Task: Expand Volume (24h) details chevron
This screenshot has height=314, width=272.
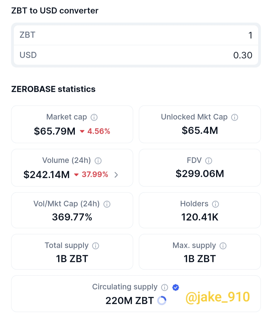Action: (116, 175)
